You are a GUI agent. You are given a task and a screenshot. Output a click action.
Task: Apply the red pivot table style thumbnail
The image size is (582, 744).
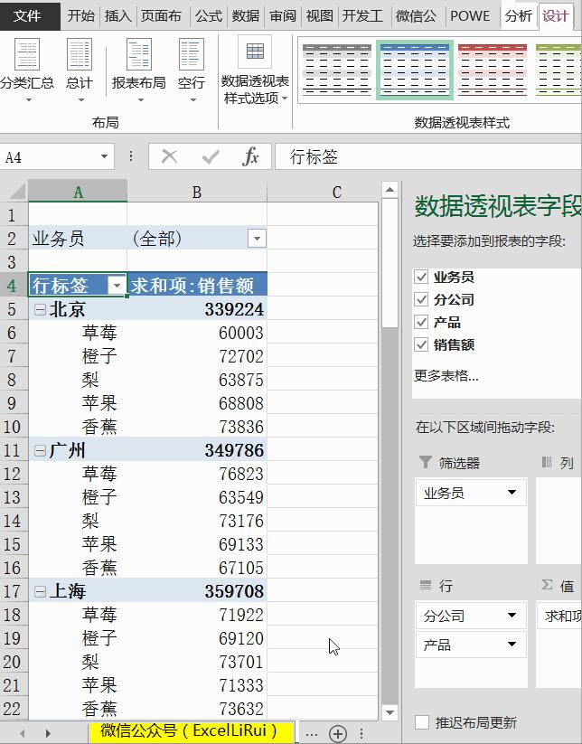(493, 71)
